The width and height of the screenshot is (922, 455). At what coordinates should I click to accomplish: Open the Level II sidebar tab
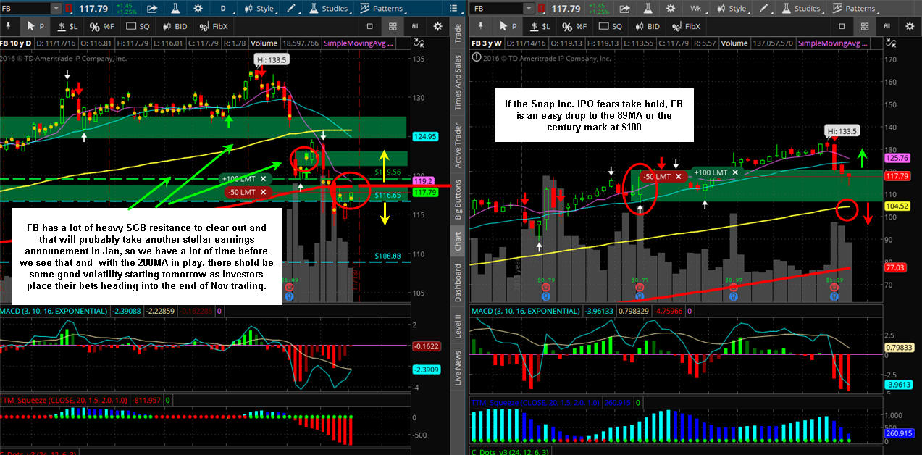pyautogui.click(x=457, y=325)
